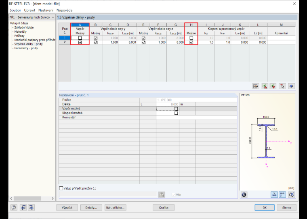Click the pick members icon next to the assignment field
Viewport: 307px width, 219px height.
[x=162, y=194]
